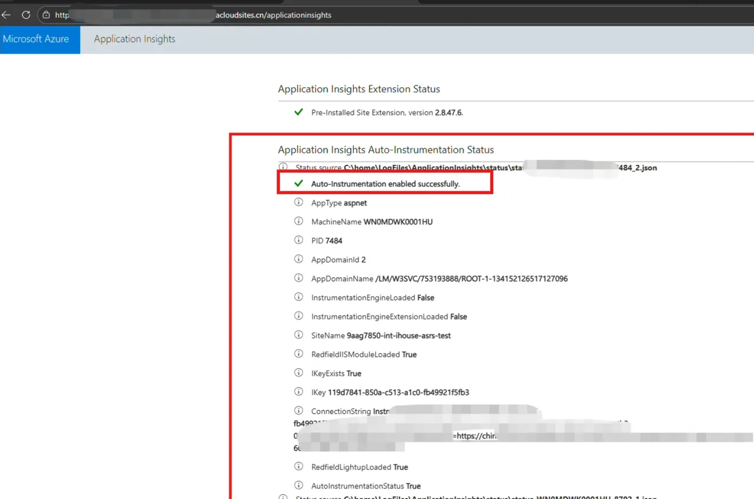Click the info icon next to AutoInstrumentationStatus
The width and height of the screenshot is (754, 499).
coord(298,486)
